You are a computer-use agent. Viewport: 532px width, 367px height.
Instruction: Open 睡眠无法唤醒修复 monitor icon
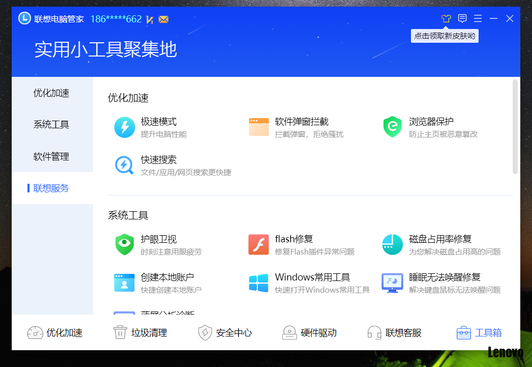pyautogui.click(x=392, y=283)
